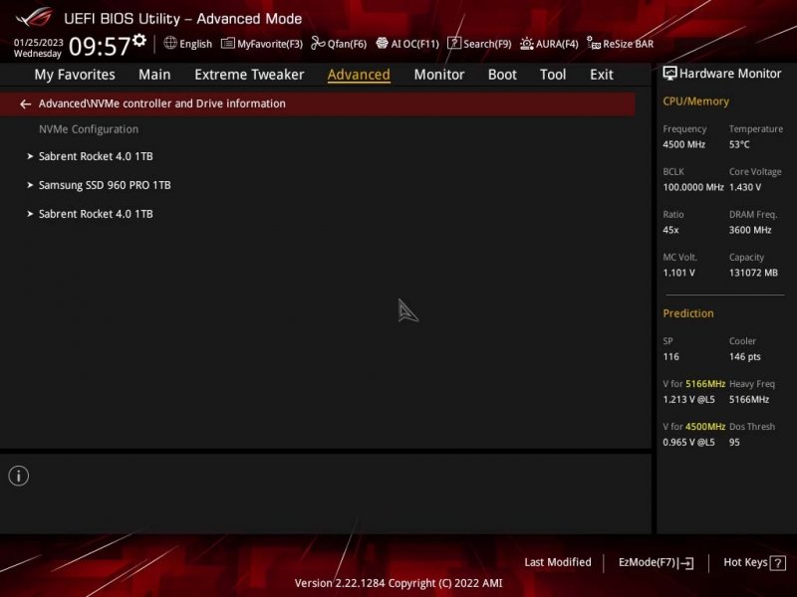This screenshot has height=597, width=797.
Task: Click the ROG logo icon
Action: tap(34, 17)
